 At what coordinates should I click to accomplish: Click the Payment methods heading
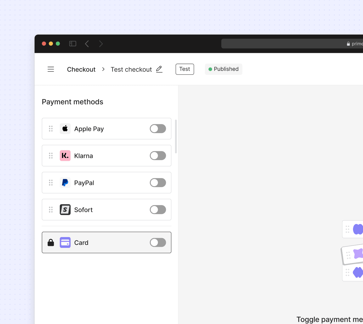pyautogui.click(x=72, y=102)
